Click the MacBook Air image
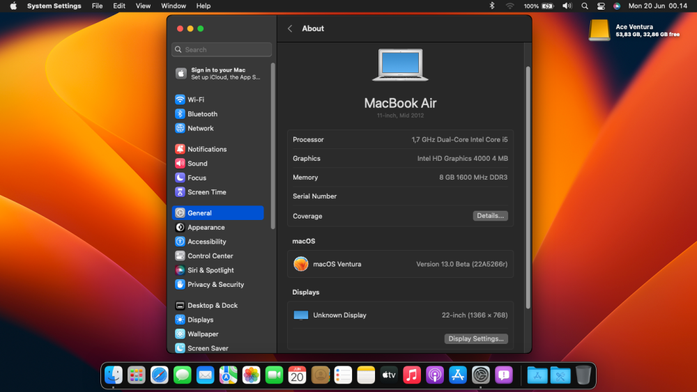The height and width of the screenshot is (392, 697). [400, 65]
